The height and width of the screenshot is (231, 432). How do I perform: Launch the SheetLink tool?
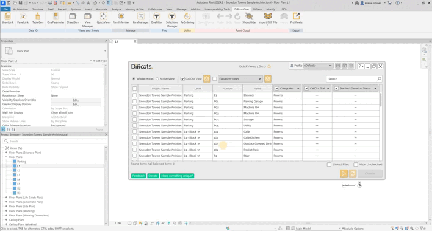coord(7,18)
